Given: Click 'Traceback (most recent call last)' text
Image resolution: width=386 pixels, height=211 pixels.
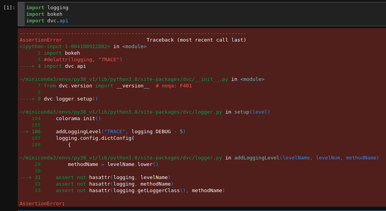Looking at the screenshot, I should click(196, 40).
